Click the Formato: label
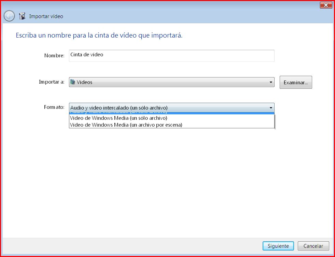Image resolution: width=335 pixels, height=257 pixels. [54, 107]
